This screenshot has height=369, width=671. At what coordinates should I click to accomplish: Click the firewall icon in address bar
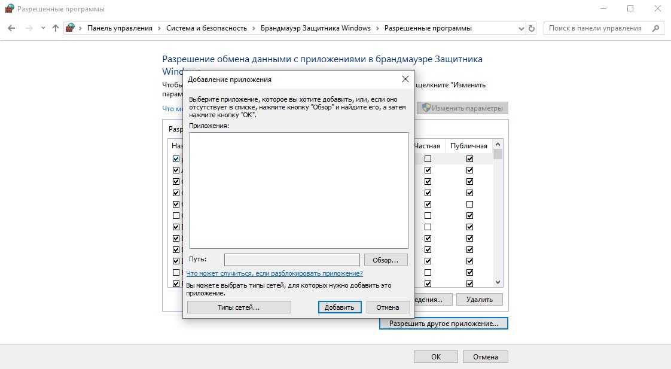(x=70, y=28)
